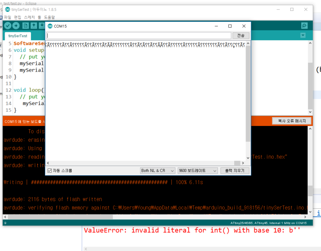Click the Upload arrow toolbar icon
Screen dimensions: 321x251
[16, 26]
